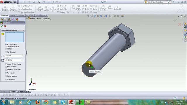
Task: Select Angle distance chamfer type
Action: click(6, 44)
